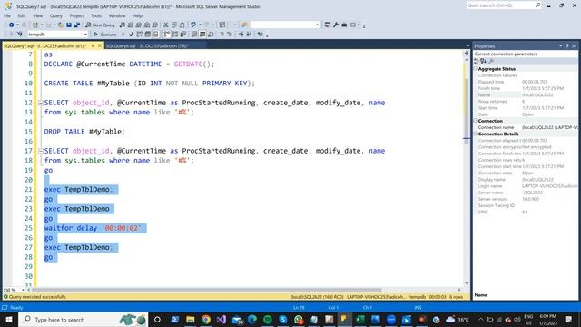Open Google Chrome from the taskbar

pos(206,320)
